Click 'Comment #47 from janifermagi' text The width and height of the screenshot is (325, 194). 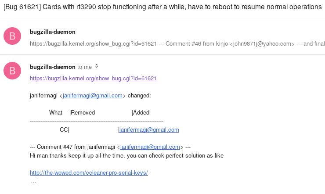76,147
